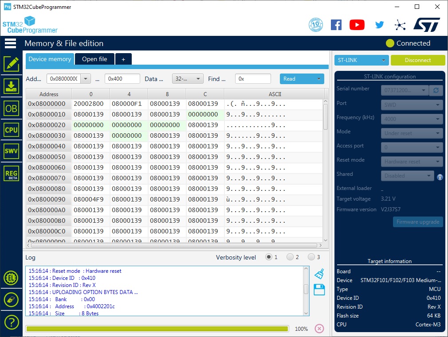Clear the log with broom icon
The image size is (448, 337).
pyautogui.click(x=319, y=273)
